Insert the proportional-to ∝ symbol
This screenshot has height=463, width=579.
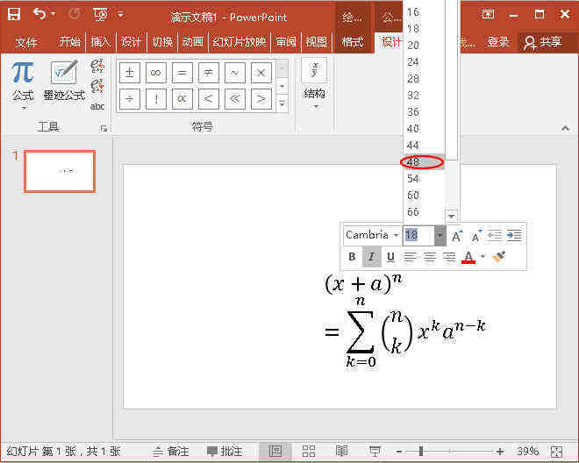coord(182,99)
